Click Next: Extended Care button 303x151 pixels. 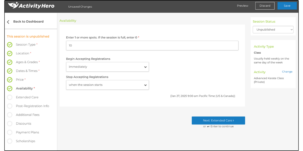[218, 121]
